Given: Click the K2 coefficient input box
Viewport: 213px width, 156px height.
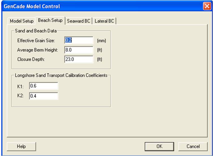Looking at the screenshot, I should 44,96.
